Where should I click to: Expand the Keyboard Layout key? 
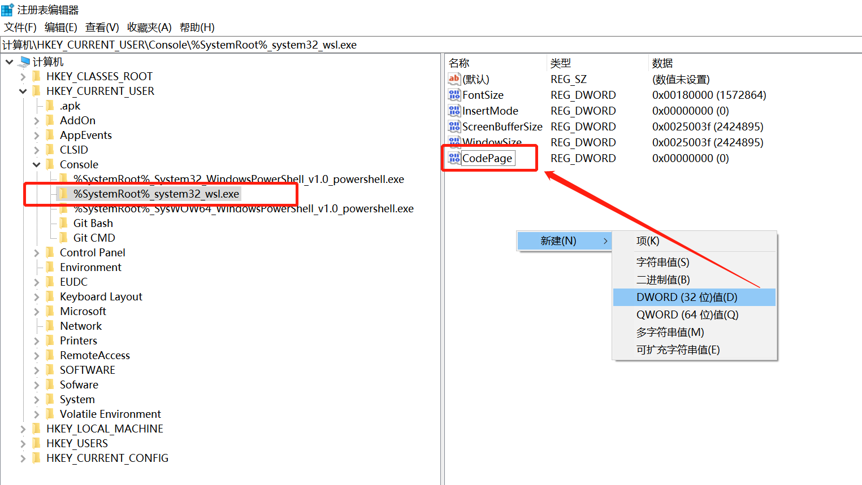pos(37,296)
